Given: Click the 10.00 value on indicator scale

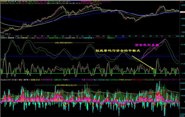Looking at the screenshot, I should pos(183,64).
